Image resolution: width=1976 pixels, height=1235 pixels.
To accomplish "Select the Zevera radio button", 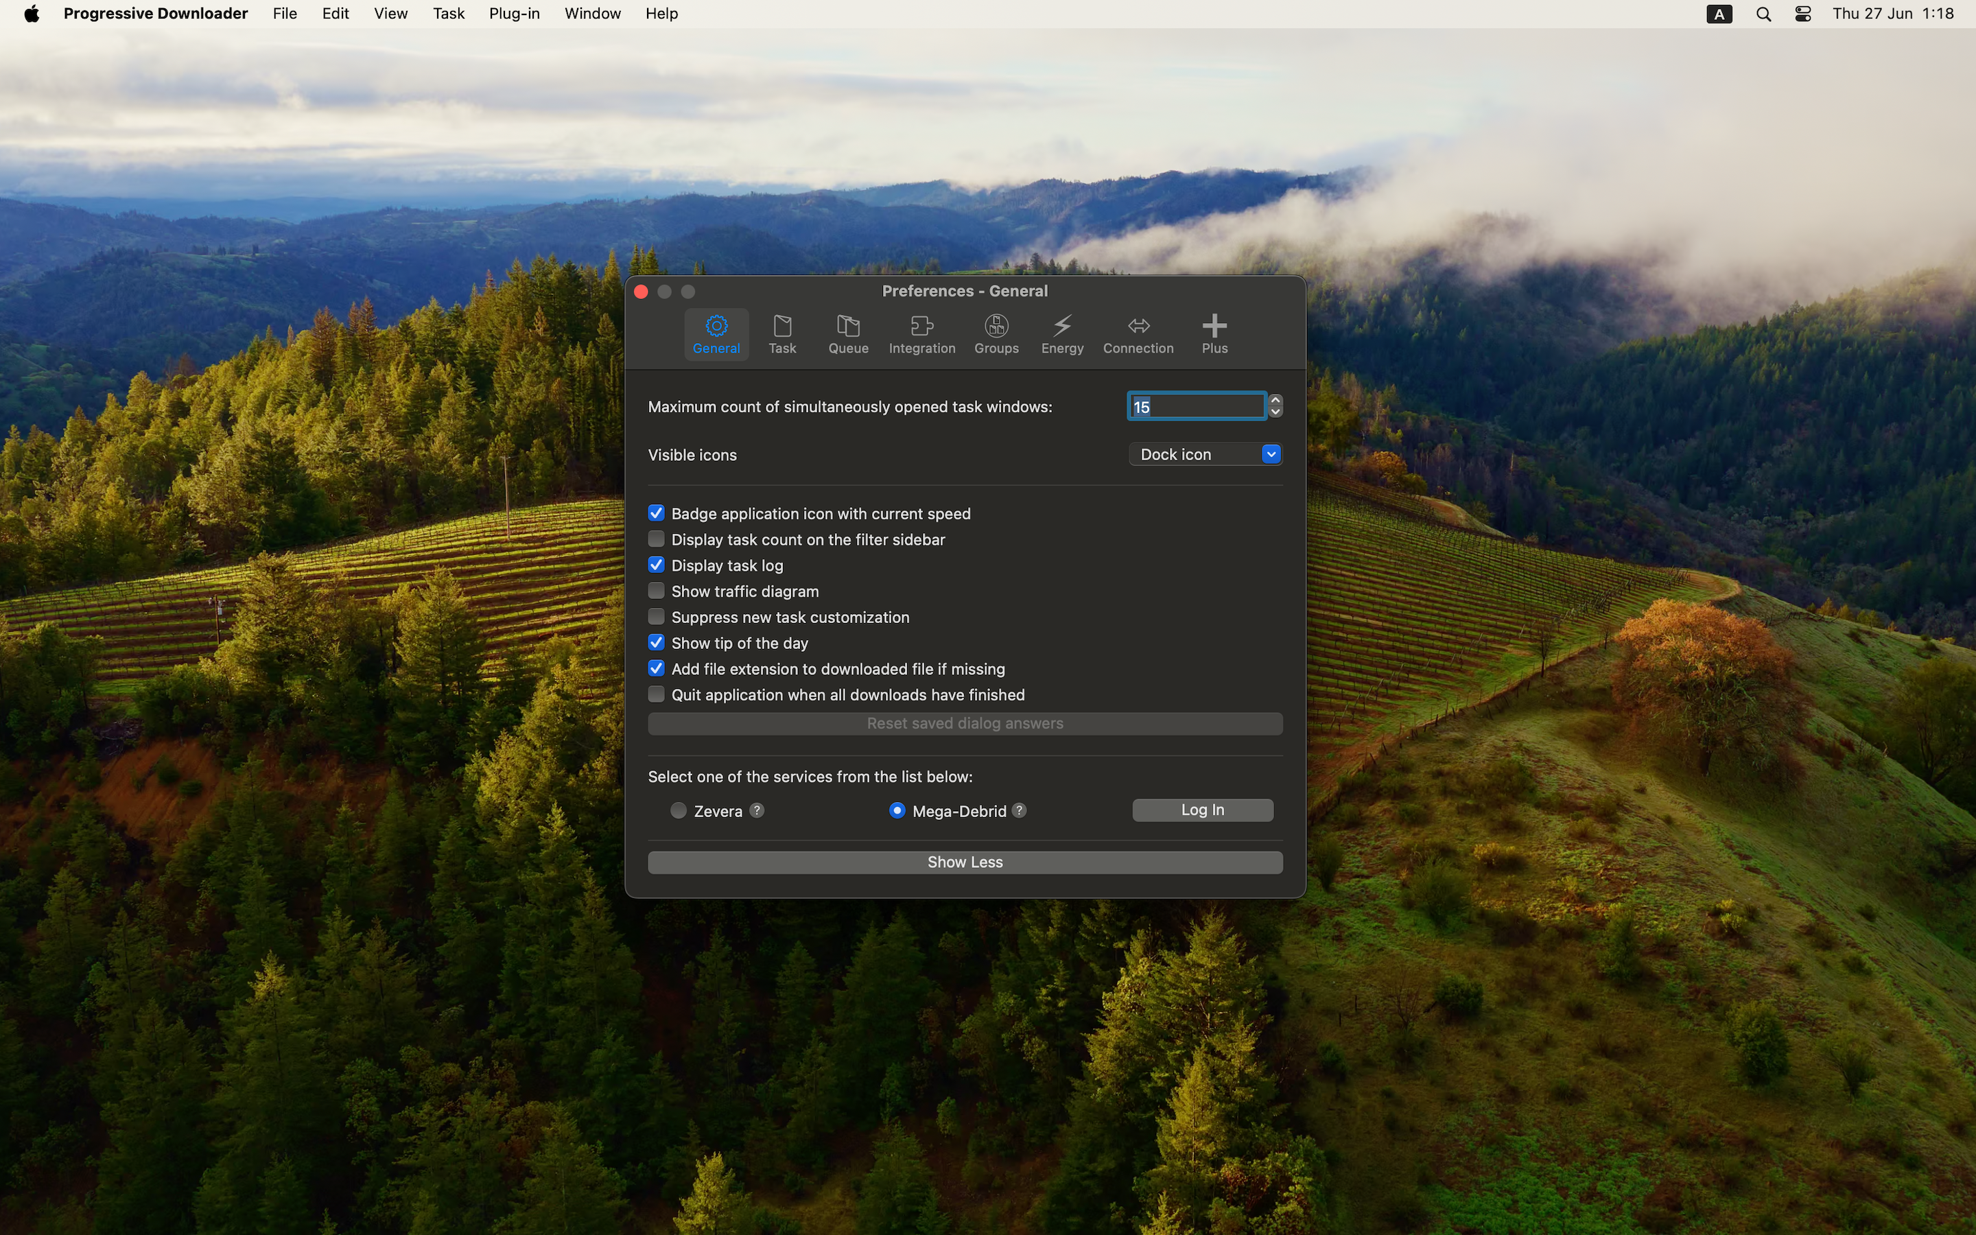I will [678, 810].
